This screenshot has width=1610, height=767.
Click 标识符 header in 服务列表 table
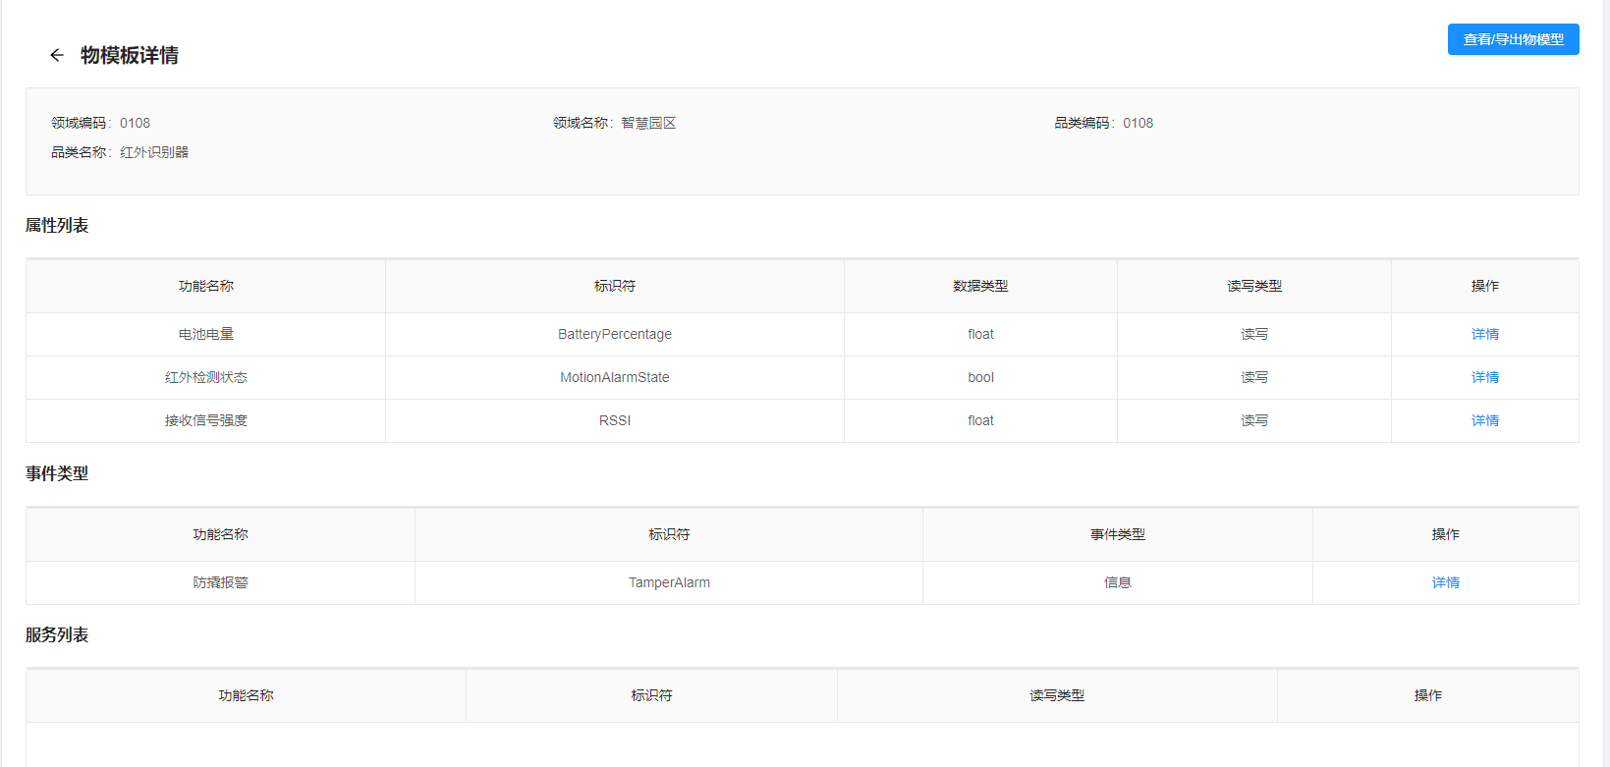coord(651,695)
